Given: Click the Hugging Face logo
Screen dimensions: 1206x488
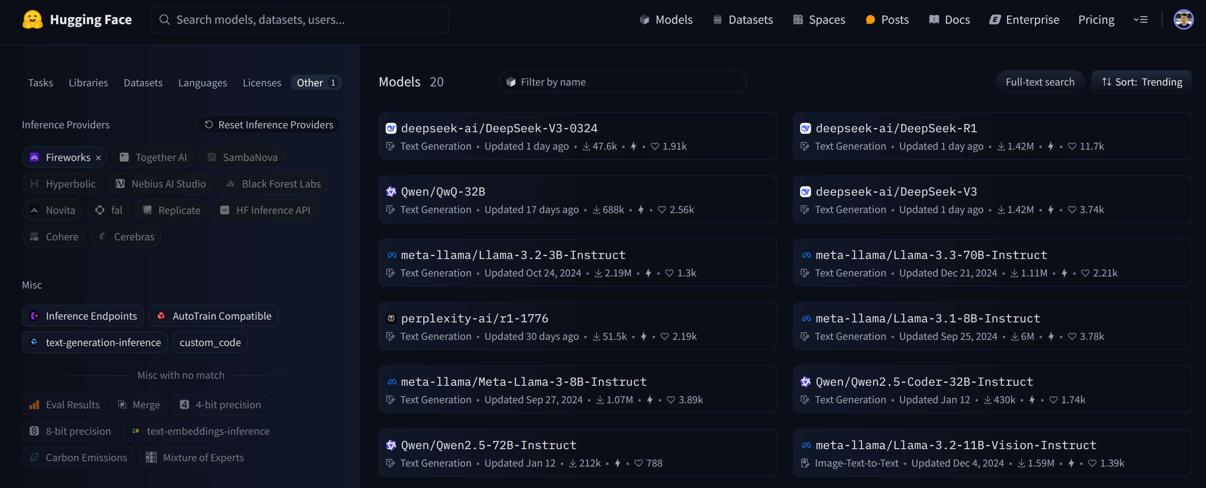Looking at the screenshot, I should [32, 19].
